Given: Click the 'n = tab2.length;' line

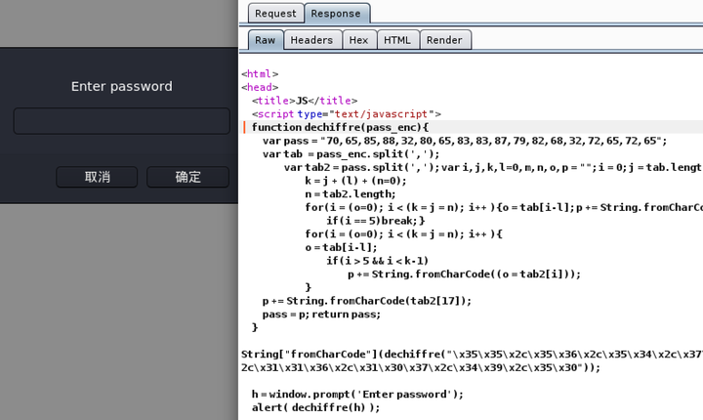Looking at the screenshot, I should [351, 194].
